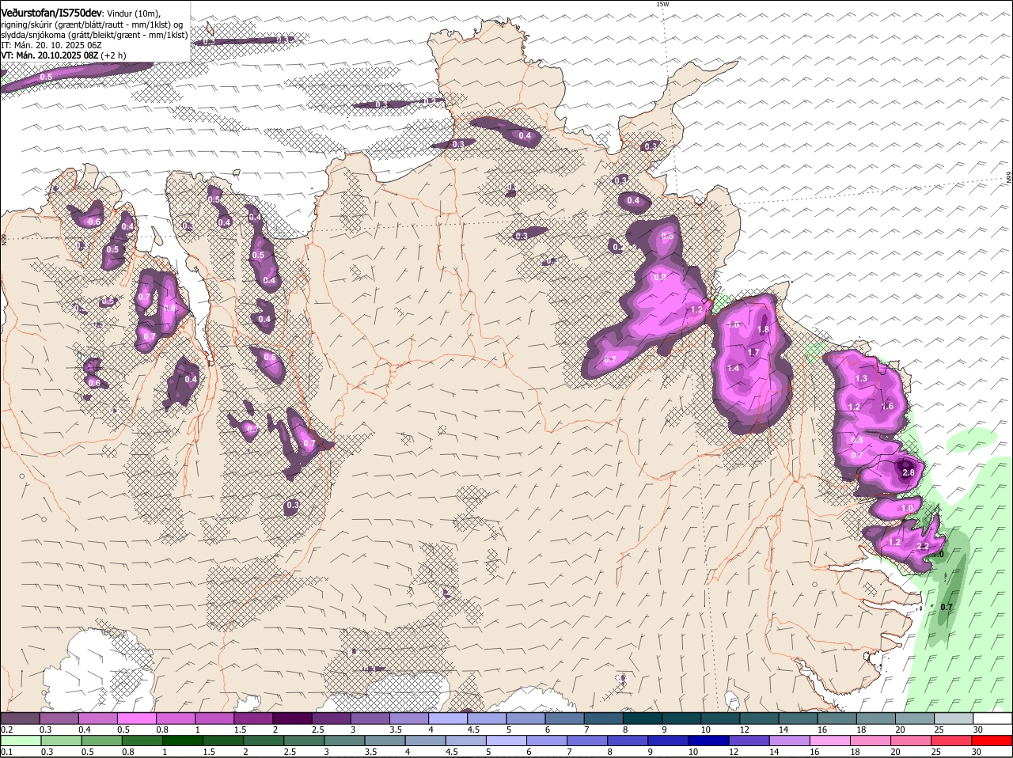
Task: Select the white upper swatch above 30
Action: [x=993, y=718]
